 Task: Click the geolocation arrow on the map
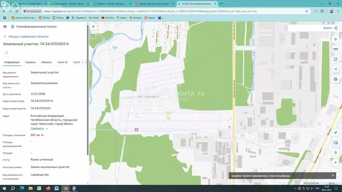tap(335, 133)
